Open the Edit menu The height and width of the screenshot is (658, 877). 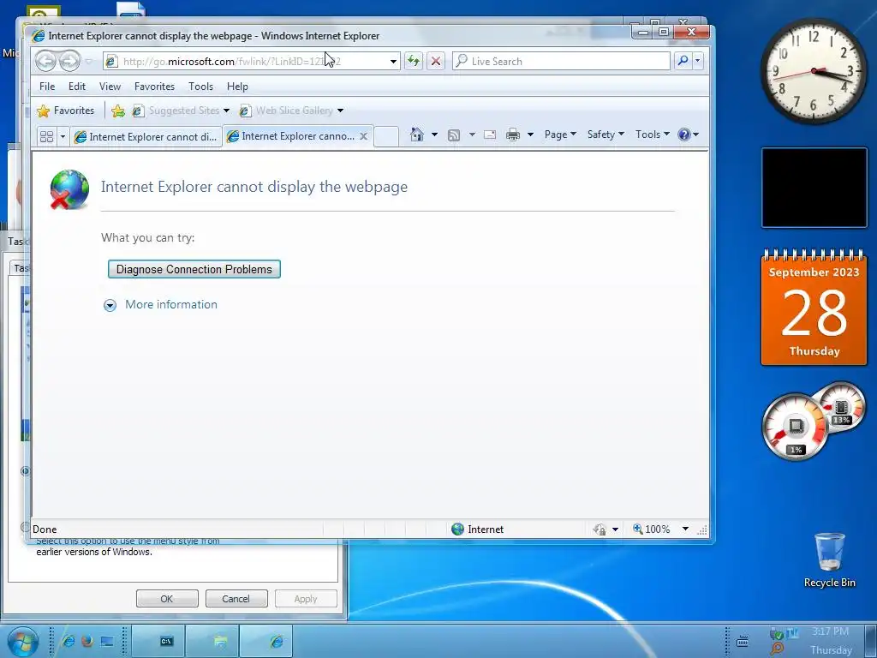click(x=76, y=87)
